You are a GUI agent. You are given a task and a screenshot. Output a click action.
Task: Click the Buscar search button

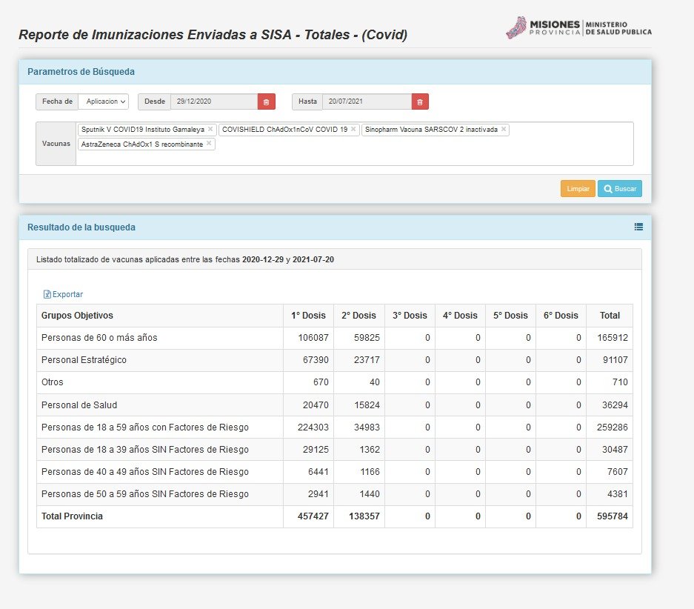(x=620, y=189)
